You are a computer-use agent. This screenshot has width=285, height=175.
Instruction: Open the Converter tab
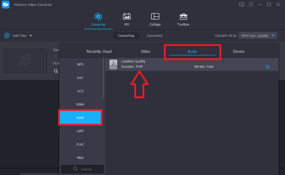click(x=98, y=20)
